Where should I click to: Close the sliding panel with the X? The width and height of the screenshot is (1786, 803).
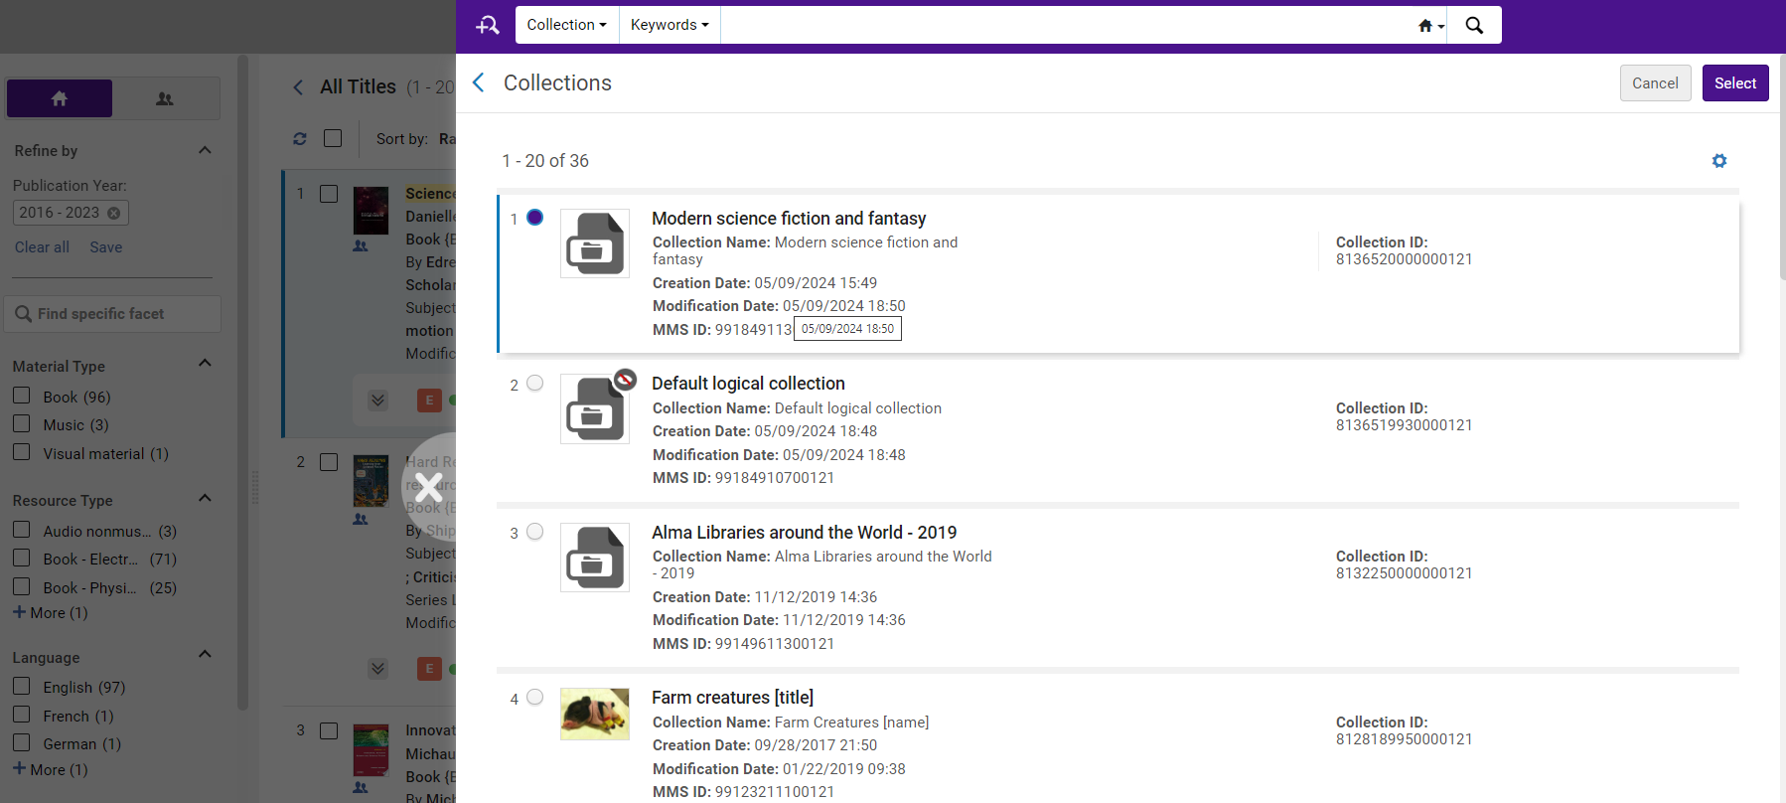pyautogui.click(x=429, y=487)
